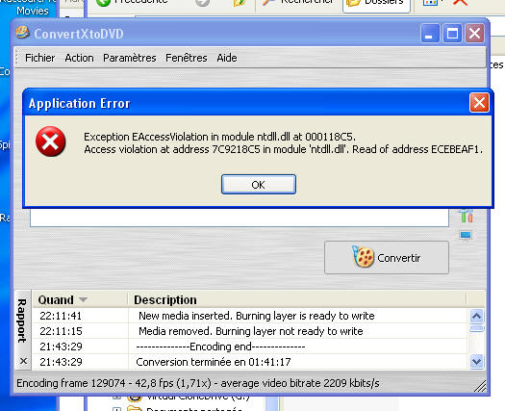This screenshot has height=411, width=505.
Task: Select the 'Encoding end' log row
Action: (x=250, y=347)
